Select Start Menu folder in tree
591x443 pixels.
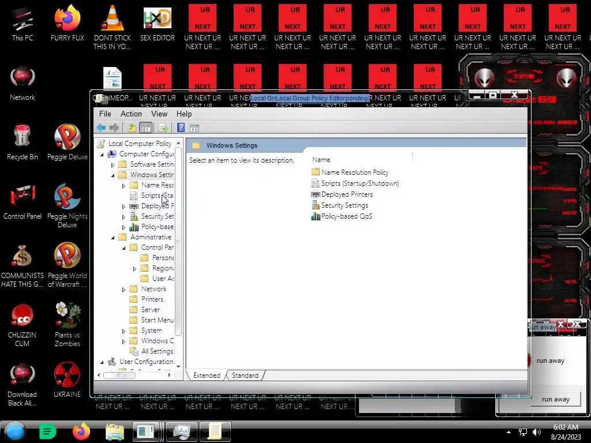click(x=157, y=320)
